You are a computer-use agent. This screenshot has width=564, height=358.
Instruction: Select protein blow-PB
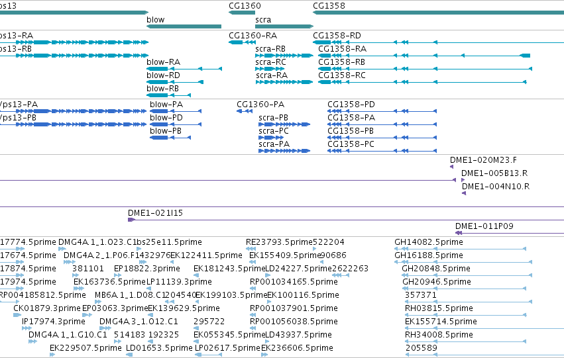(x=170, y=138)
